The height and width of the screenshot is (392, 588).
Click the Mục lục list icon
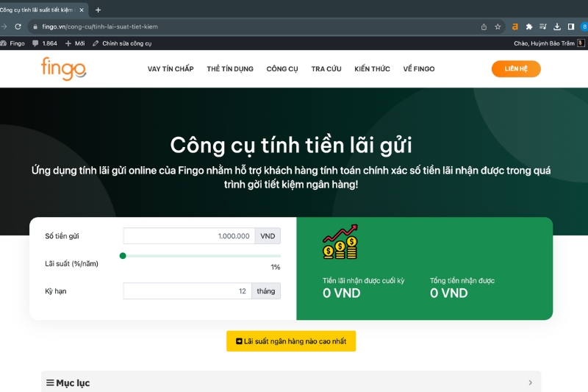point(50,382)
